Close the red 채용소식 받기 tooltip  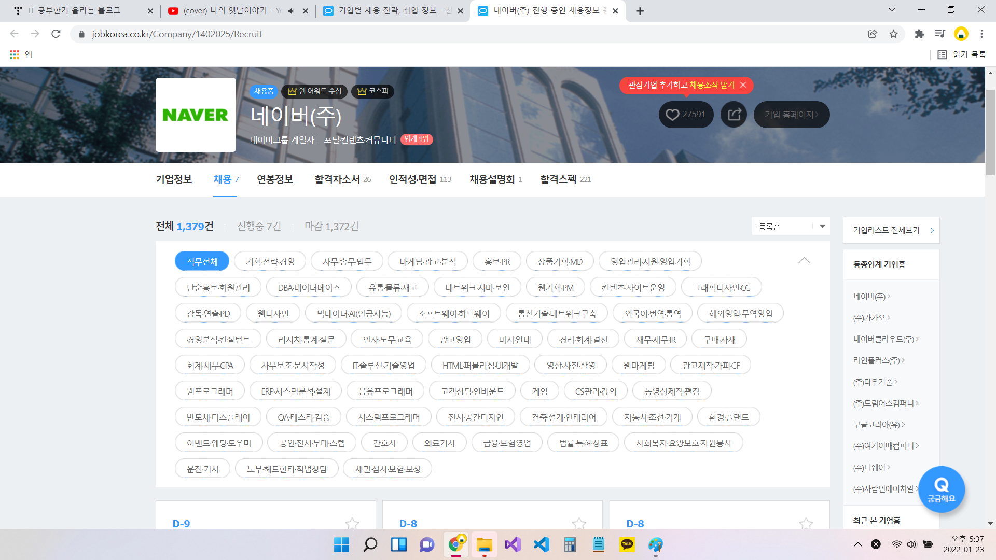(x=743, y=85)
